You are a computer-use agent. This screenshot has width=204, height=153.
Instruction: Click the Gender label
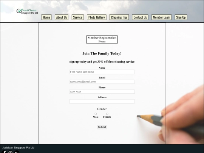[x=102, y=109]
